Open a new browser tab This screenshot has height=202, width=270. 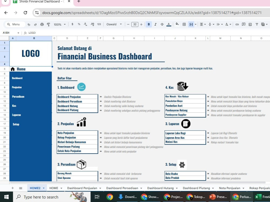click(x=79, y=2)
